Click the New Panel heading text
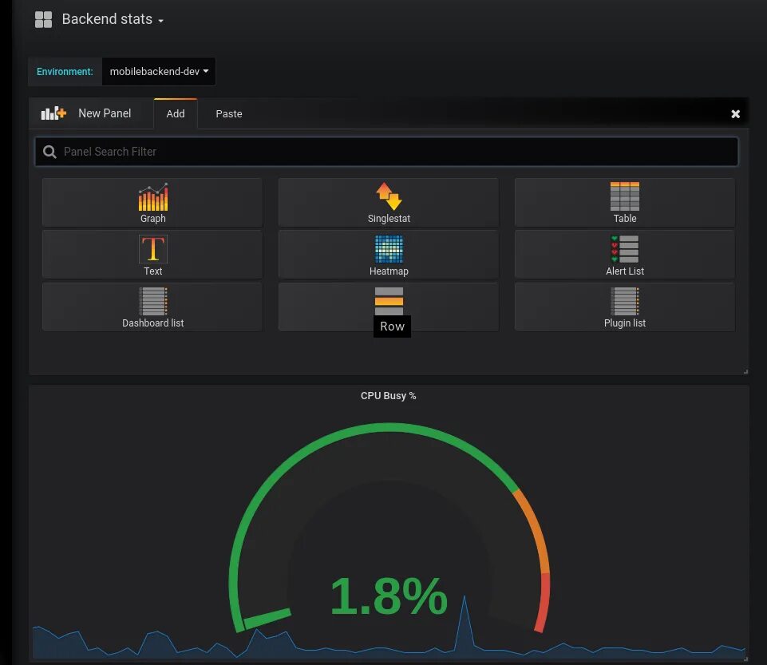 pos(105,113)
